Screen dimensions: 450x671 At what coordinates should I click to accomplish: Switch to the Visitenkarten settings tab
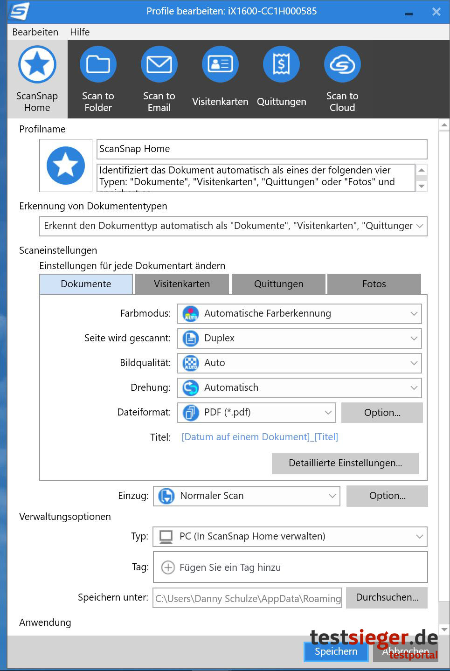(182, 284)
